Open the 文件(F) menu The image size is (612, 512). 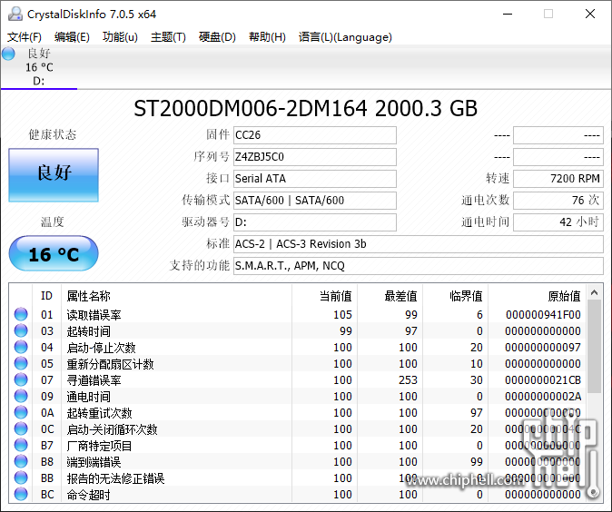(x=25, y=37)
